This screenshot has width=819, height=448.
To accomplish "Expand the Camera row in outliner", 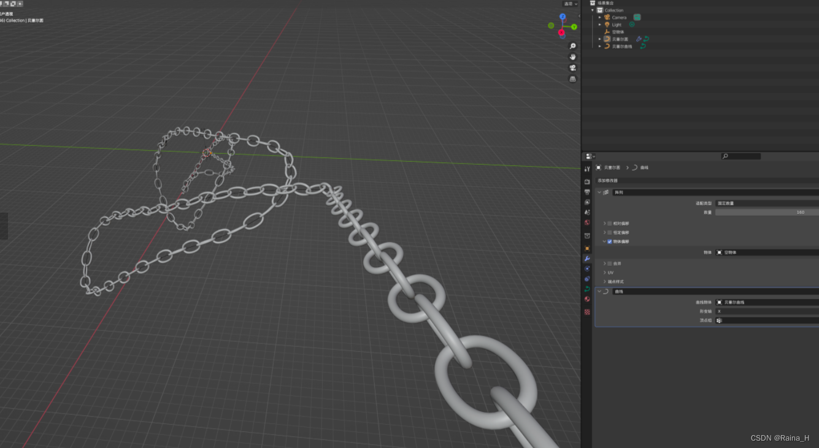I will tap(600, 17).
